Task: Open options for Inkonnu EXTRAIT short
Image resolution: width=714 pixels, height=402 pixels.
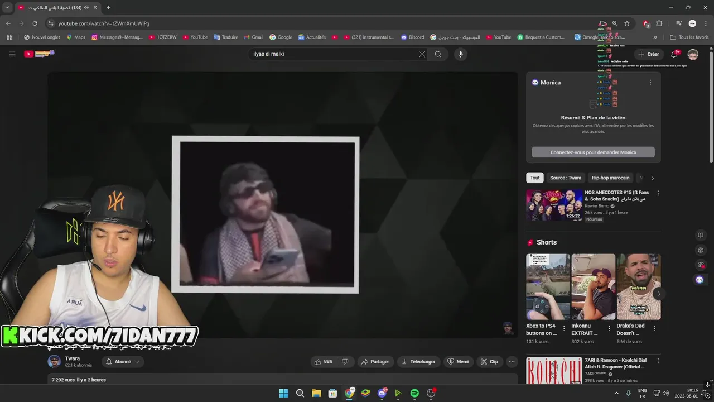Action: (x=609, y=329)
